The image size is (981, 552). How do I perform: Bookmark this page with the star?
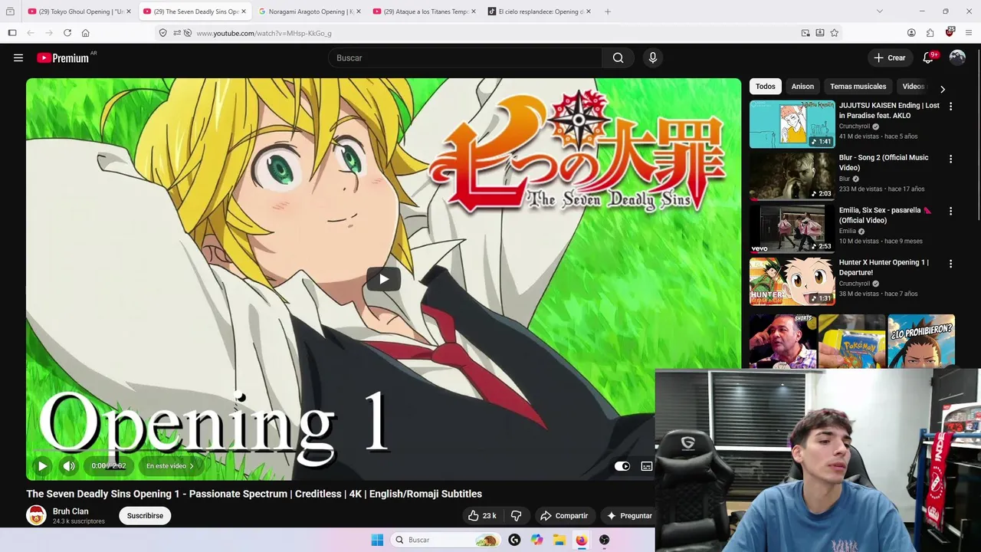(834, 33)
